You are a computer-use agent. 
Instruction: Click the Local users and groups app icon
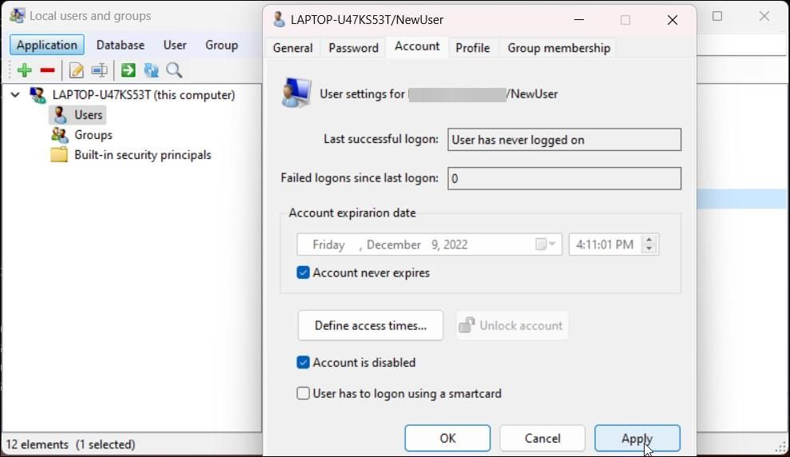[17, 16]
